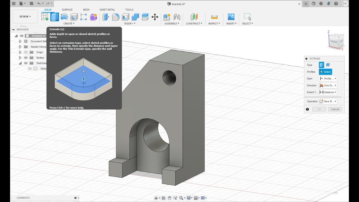Image resolution: width=359 pixels, height=202 pixels.
Task: Open the Direction One Side dropdown
Action: (328, 86)
